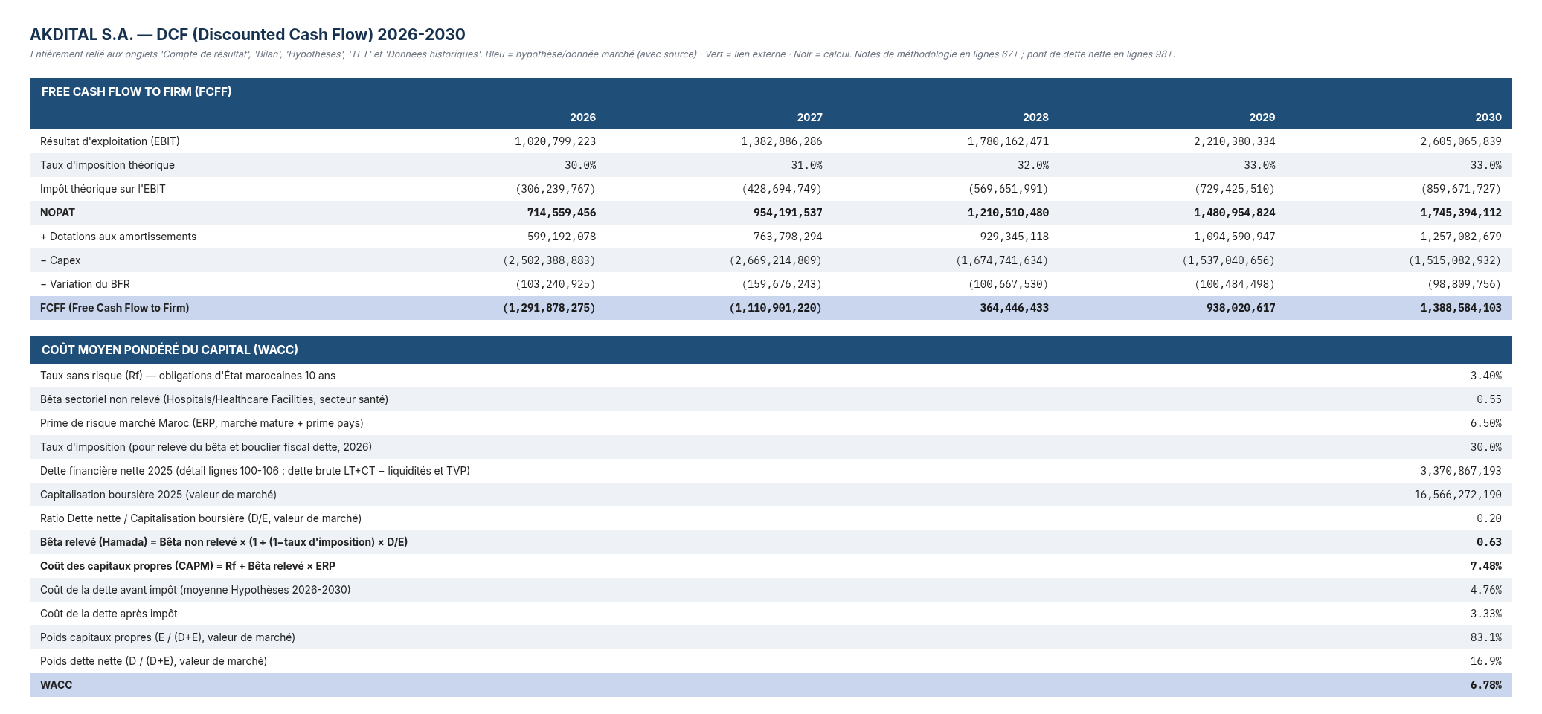Select FCFF 2026 value (1,291,878,275)
The width and height of the screenshot is (1542, 714).
[x=549, y=308]
